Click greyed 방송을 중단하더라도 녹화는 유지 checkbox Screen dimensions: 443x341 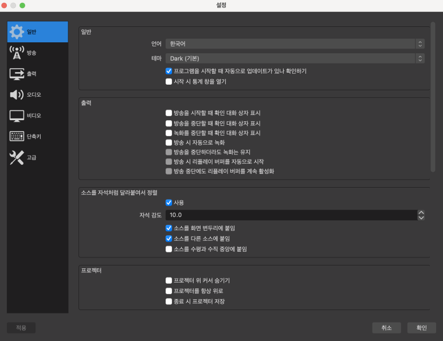pyautogui.click(x=168, y=152)
